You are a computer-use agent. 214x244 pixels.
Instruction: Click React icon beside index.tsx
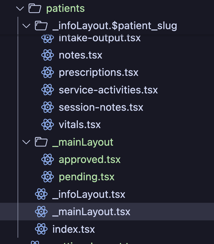[41, 229]
